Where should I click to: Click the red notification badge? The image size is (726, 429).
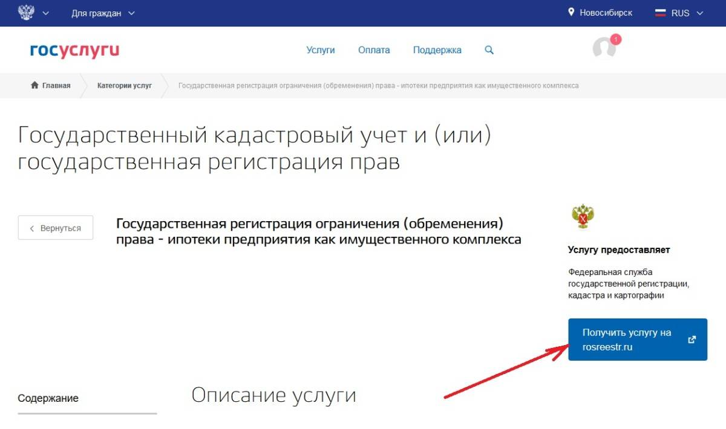point(616,40)
